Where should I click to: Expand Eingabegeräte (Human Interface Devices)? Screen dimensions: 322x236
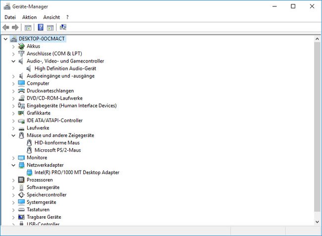coord(13,106)
